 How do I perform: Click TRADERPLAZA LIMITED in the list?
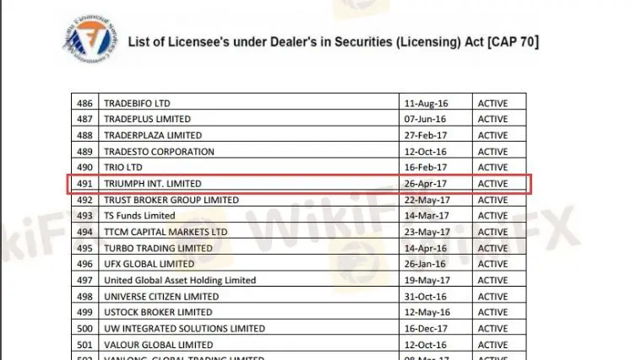point(153,135)
